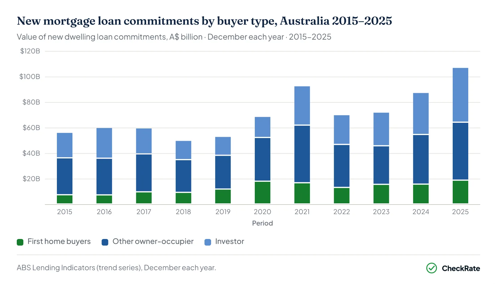Image resolution: width=497 pixels, height=286 pixels.
Task: Click the 2020 x-axis label
Action: pyautogui.click(x=263, y=212)
